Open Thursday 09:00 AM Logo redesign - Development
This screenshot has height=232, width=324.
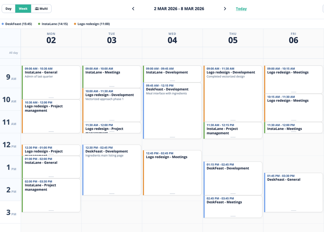point(233,94)
